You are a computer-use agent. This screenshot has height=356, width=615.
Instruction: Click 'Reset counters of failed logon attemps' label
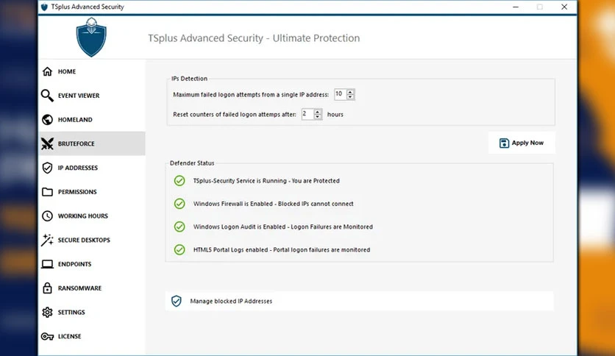coord(235,115)
